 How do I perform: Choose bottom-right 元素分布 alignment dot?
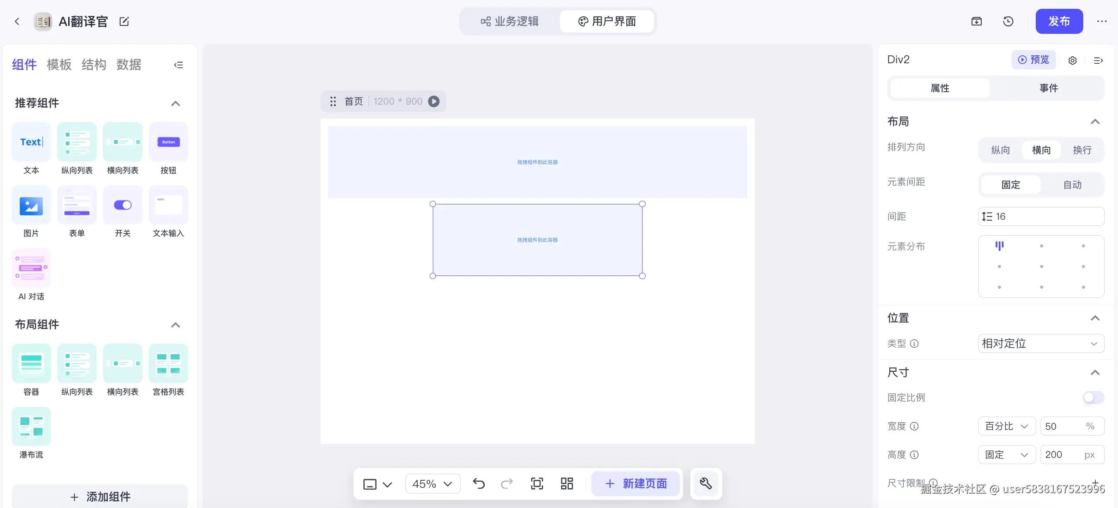pyautogui.click(x=1083, y=287)
